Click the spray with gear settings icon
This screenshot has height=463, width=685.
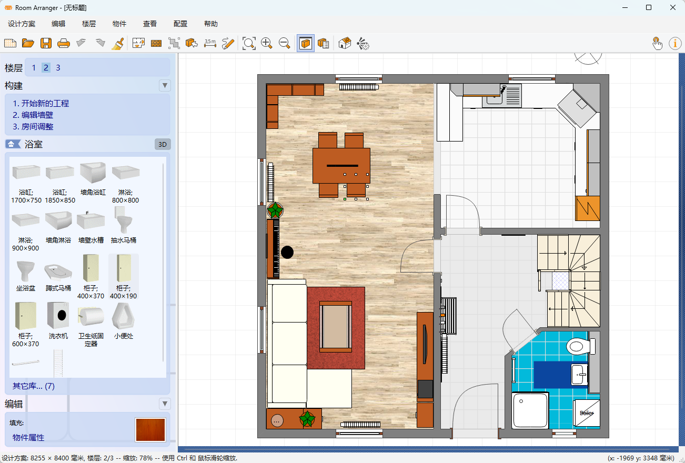(363, 43)
